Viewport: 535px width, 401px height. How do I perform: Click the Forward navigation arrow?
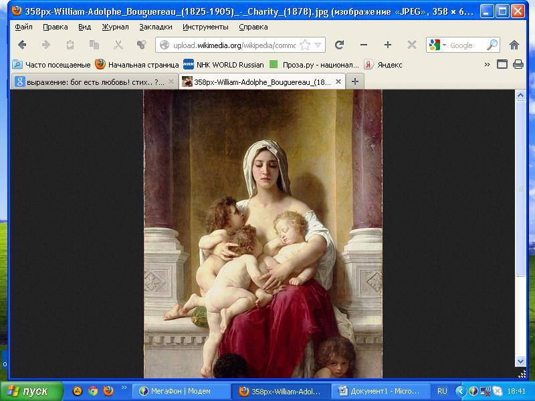pos(46,45)
